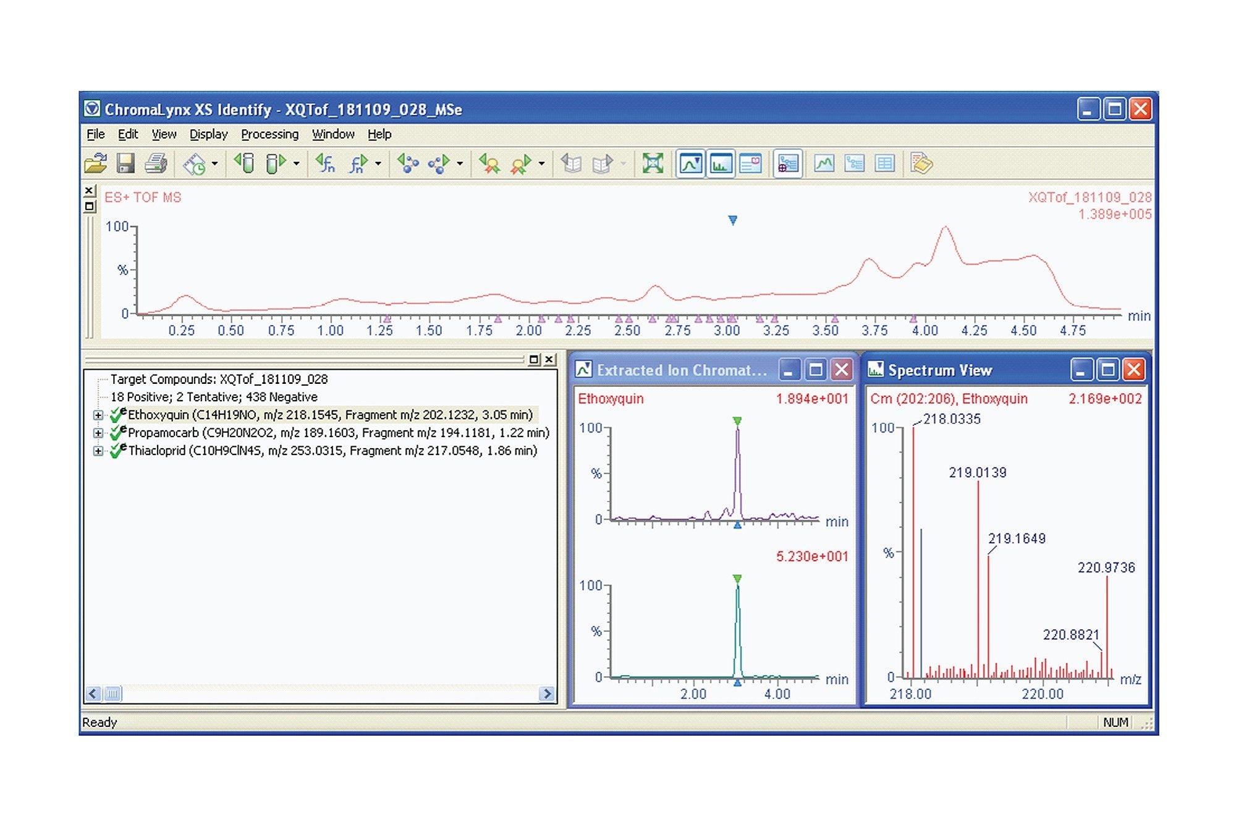The height and width of the screenshot is (824, 1236).
Task: Click the right scroll arrow below the compound list
Action: click(548, 694)
